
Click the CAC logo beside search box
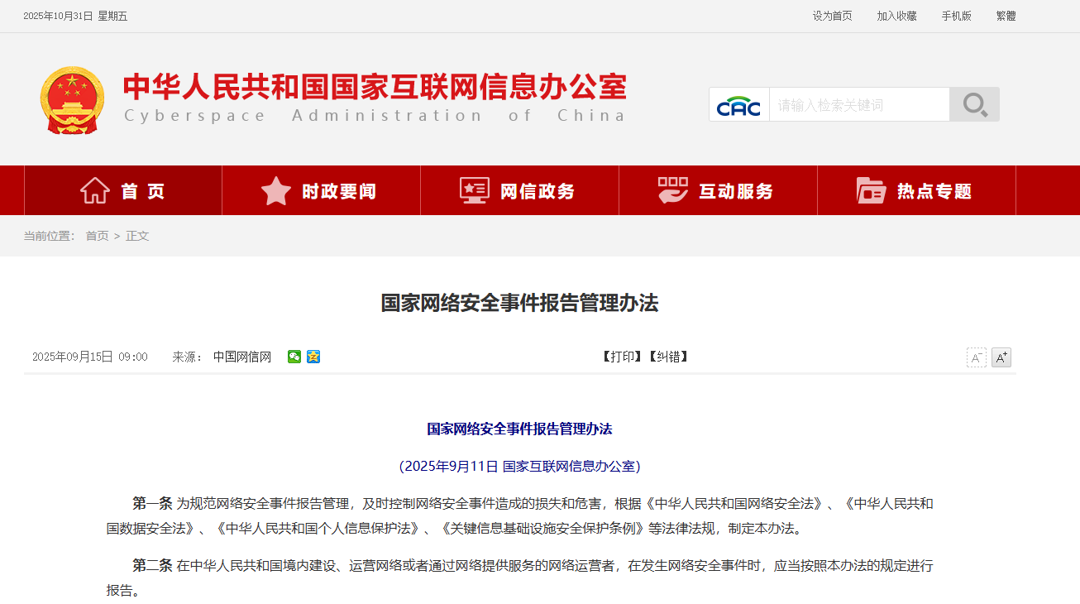738,105
